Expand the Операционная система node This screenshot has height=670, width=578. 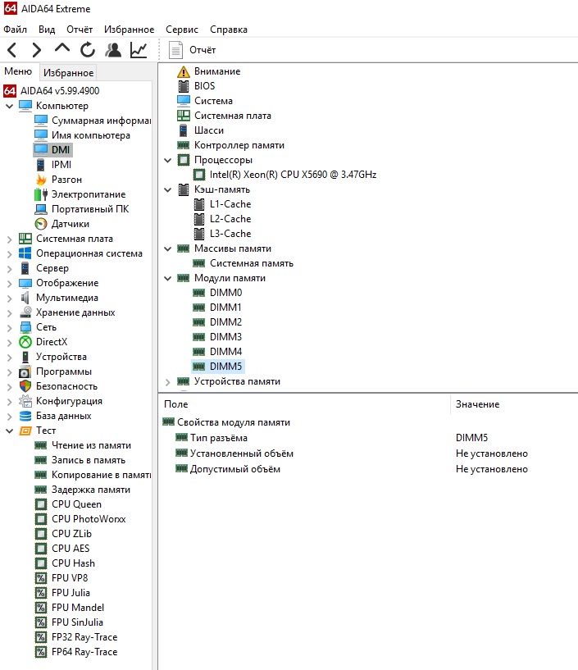9,254
